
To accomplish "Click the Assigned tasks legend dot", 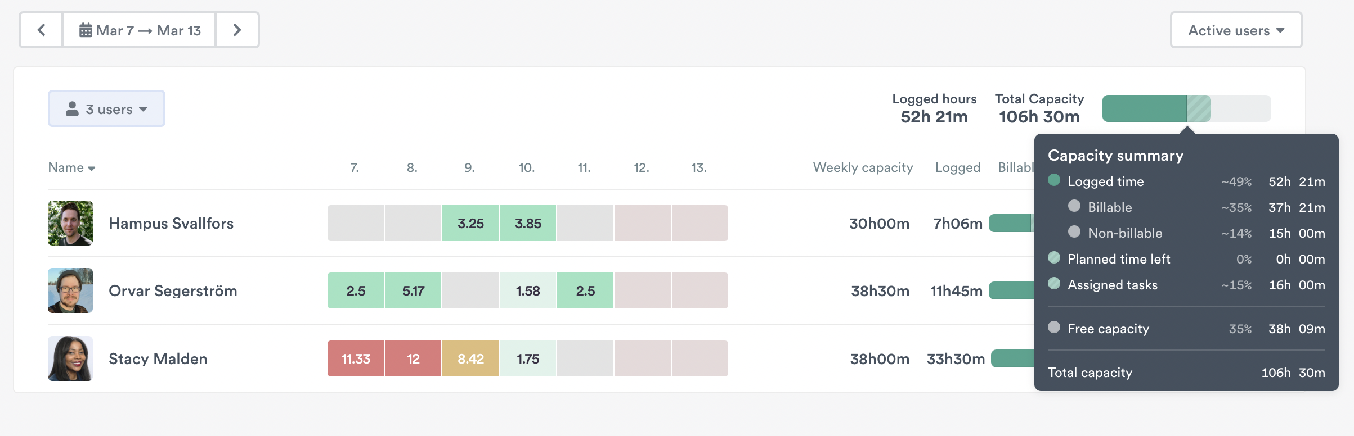I will click(x=1053, y=284).
